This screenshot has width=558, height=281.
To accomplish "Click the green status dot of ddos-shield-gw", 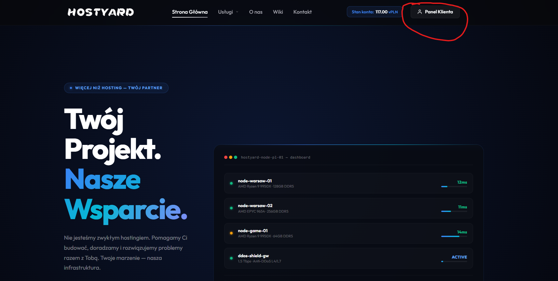I will [x=231, y=258].
